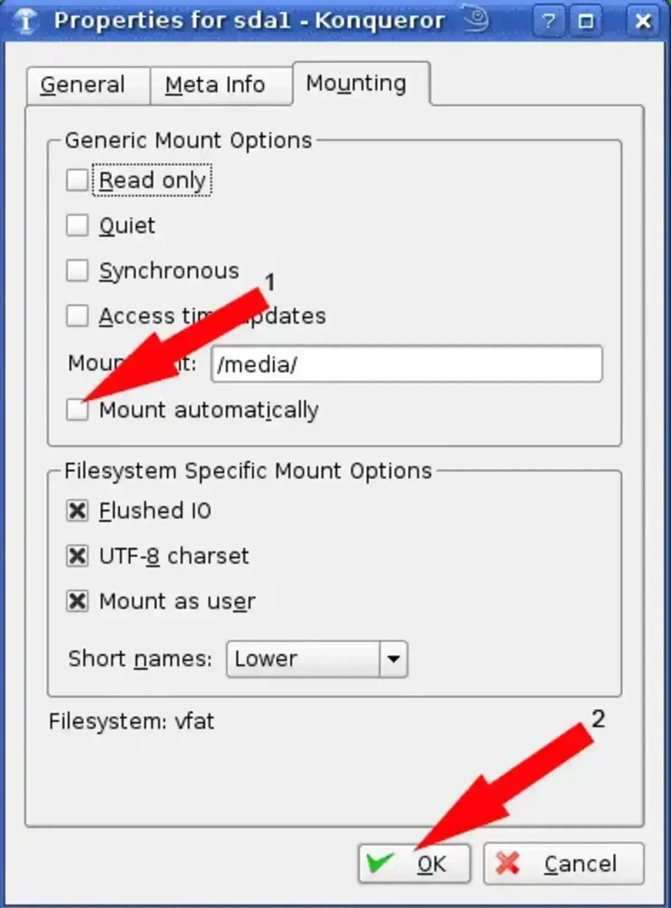Enable the Read only option

pyautogui.click(x=77, y=180)
